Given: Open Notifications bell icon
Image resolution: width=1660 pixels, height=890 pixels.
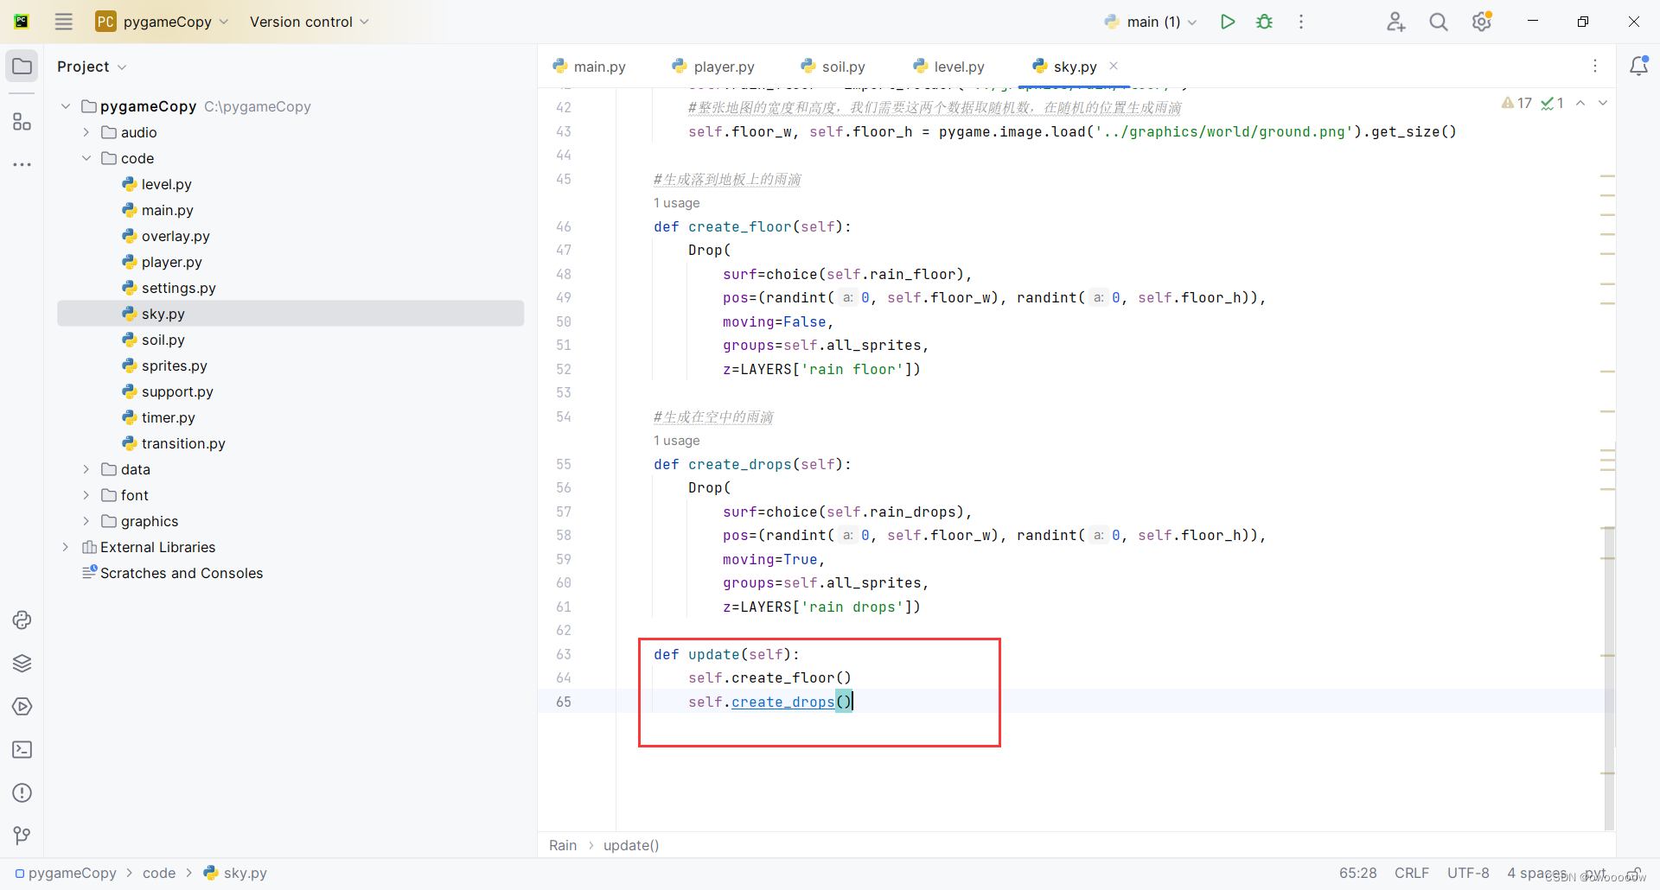Looking at the screenshot, I should [1638, 67].
